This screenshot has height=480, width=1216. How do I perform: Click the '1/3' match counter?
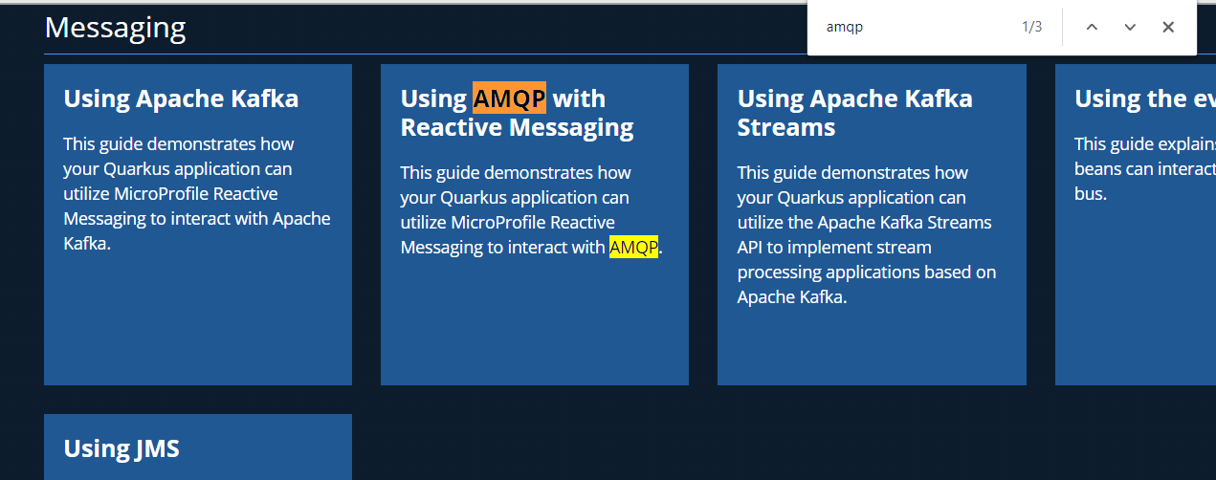[1031, 27]
